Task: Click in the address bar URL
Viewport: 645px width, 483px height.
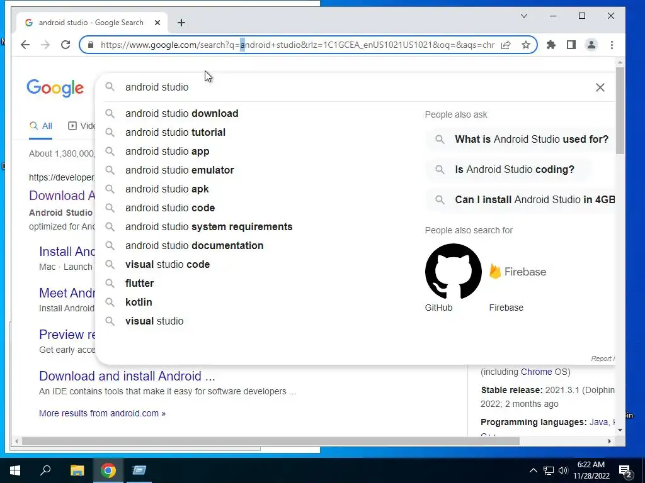Action: tap(297, 45)
